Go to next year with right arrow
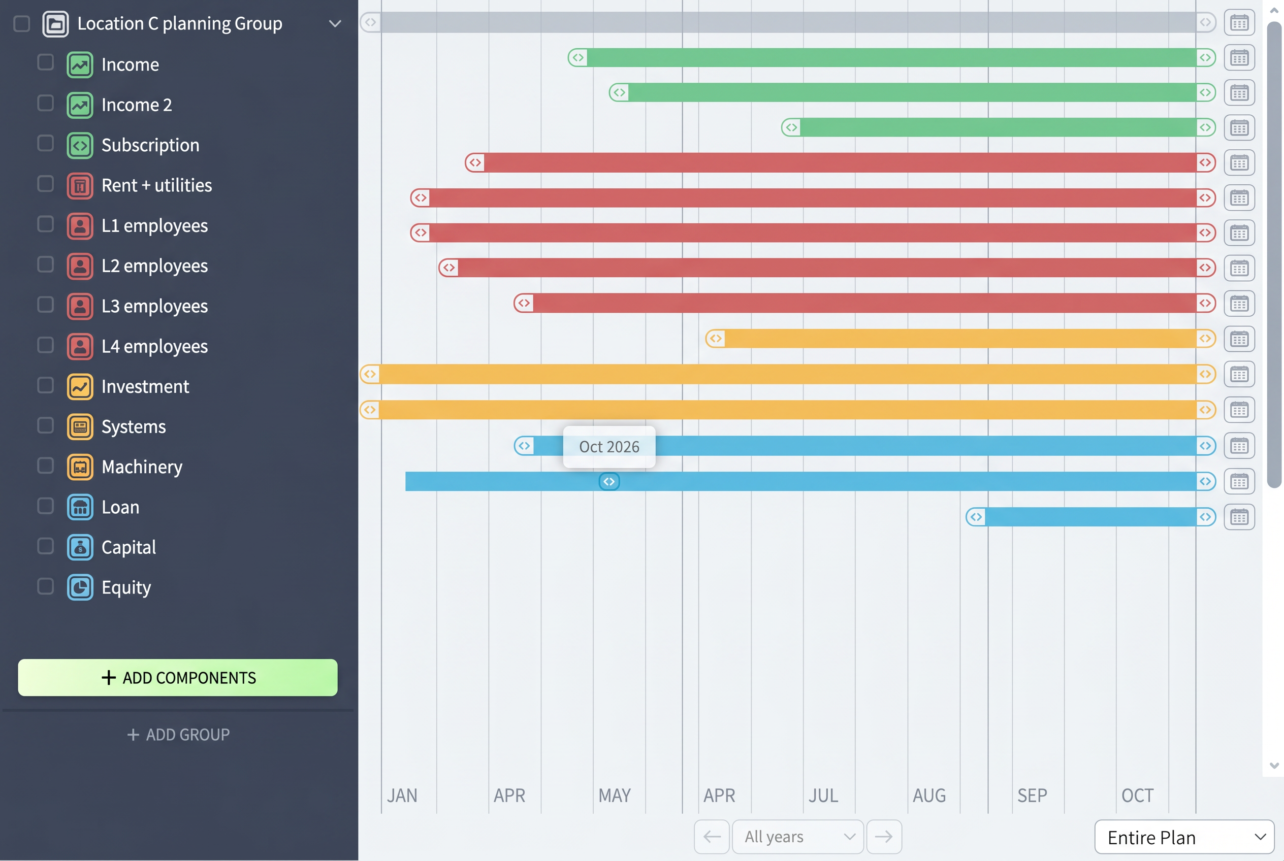Image resolution: width=1284 pixels, height=861 pixels. (884, 836)
